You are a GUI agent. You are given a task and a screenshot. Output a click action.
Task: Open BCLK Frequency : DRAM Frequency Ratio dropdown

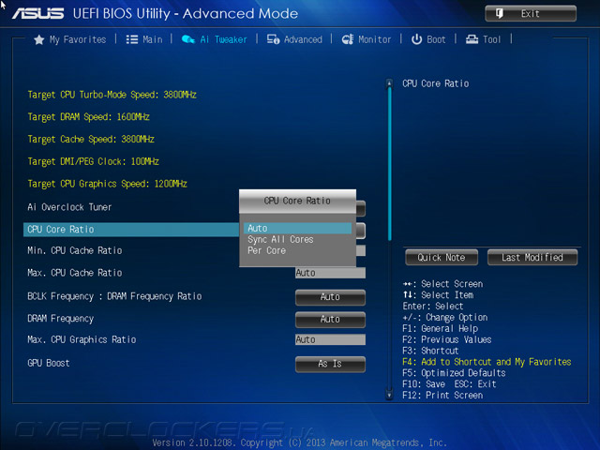coord(330,297)
